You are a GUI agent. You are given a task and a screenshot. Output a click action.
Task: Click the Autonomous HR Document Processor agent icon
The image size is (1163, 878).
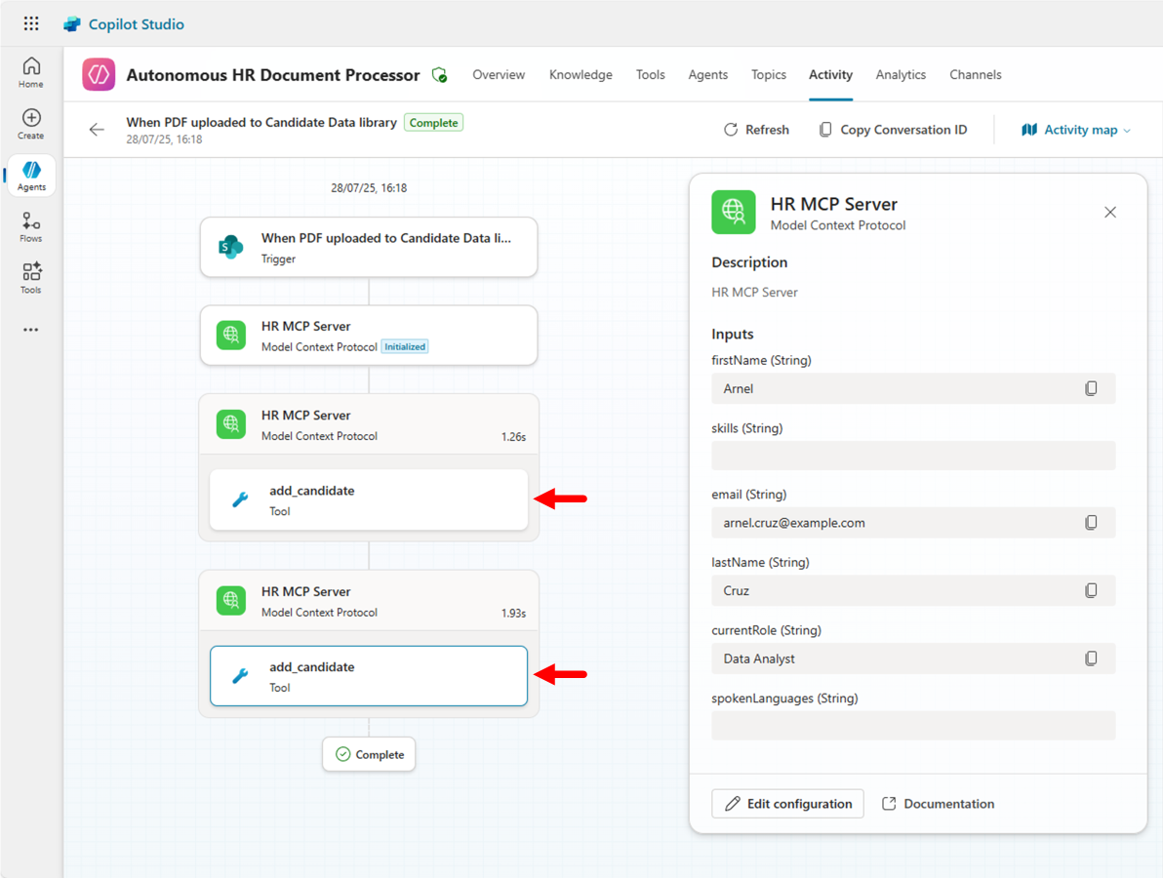pos(99,75)
